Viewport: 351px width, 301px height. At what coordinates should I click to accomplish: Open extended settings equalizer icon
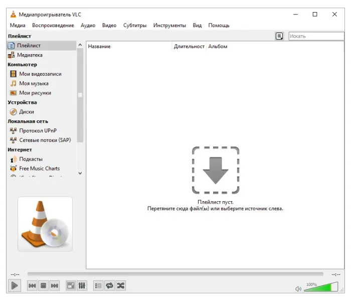[x=82, y=285]
